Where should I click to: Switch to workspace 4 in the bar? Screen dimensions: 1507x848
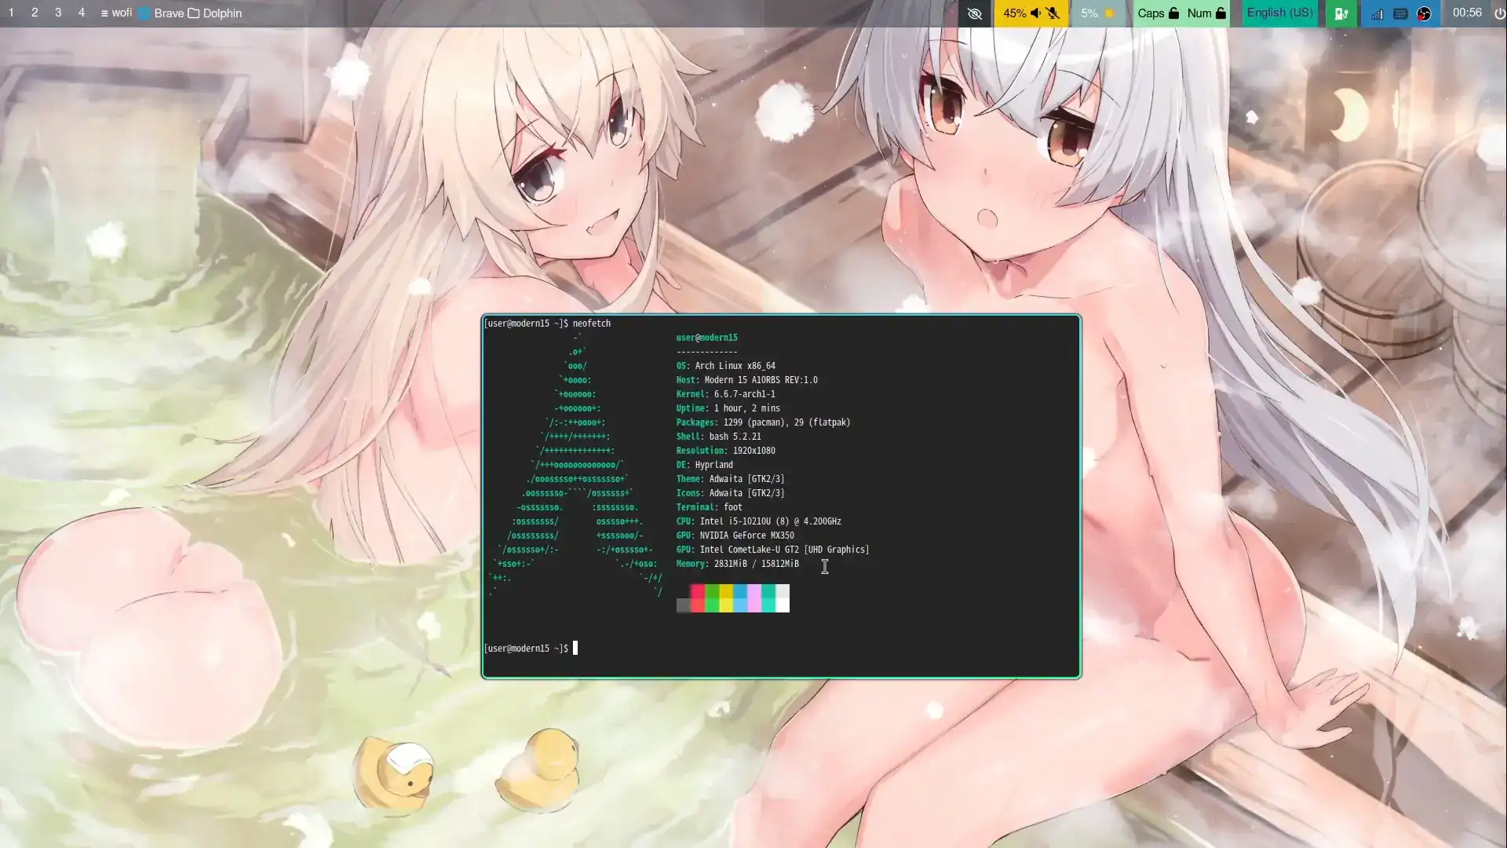[82, 13]
